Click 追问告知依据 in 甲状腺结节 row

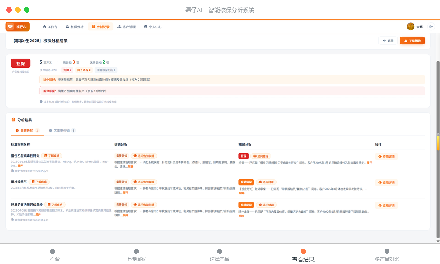[144, 182]
